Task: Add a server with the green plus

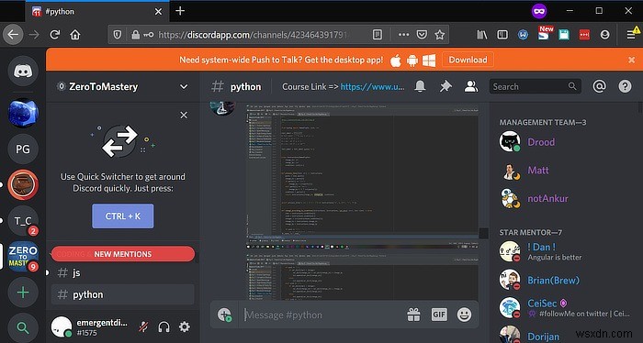Action: coord(23,293)
